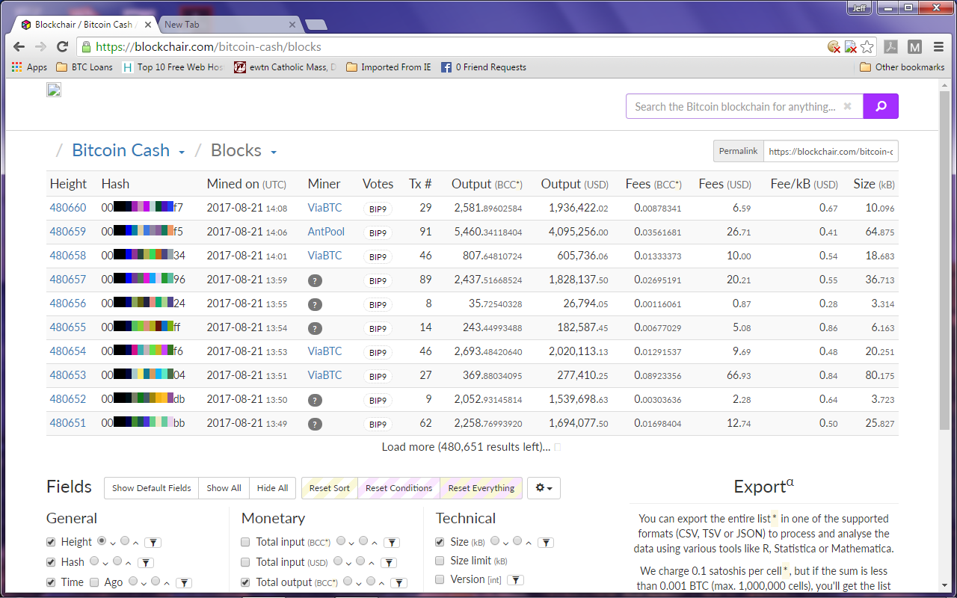Click the unknown miner icon for block 480656
Screen dimensions: 957x598
click(315, 304)
